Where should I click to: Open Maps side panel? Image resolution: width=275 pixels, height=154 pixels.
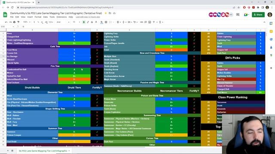[x=271, y=55]
